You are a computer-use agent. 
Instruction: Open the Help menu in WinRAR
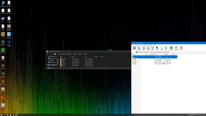[x=154, y=45]
